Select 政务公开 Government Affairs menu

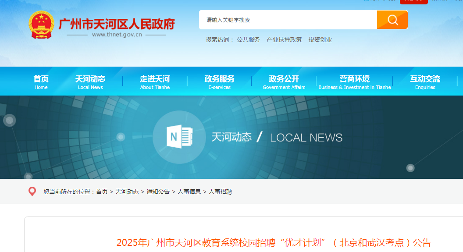pos(284,82)
